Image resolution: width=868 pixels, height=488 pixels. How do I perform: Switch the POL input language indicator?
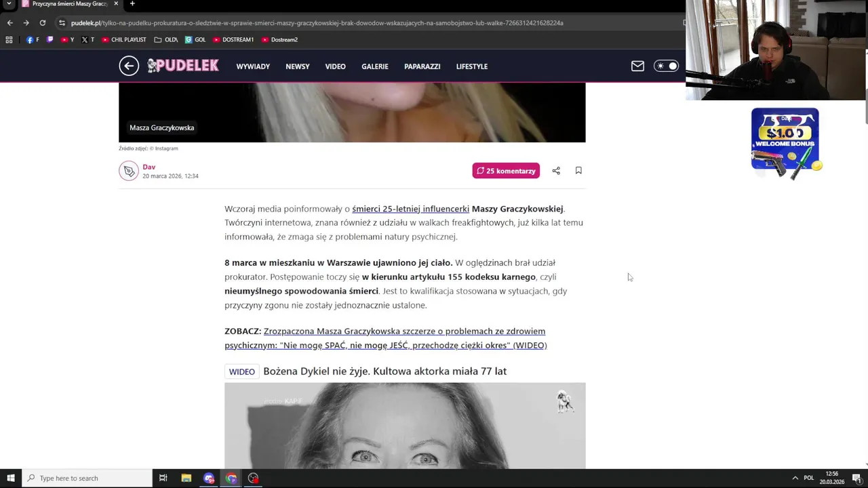point(809,478)
